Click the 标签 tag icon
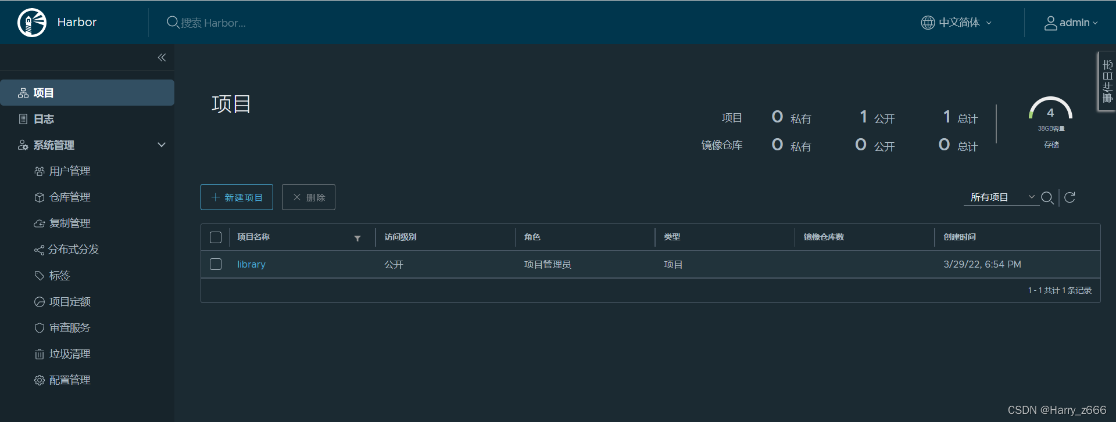Image resolution: width=1116 pixels, height=422 pixels. (x=40, y=276)
